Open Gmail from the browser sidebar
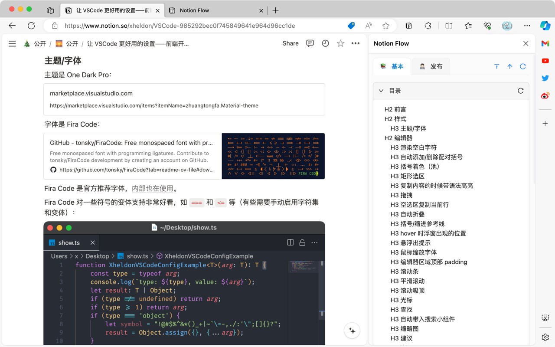Viewport: 555px width, 347px height. tap(545, 43)
